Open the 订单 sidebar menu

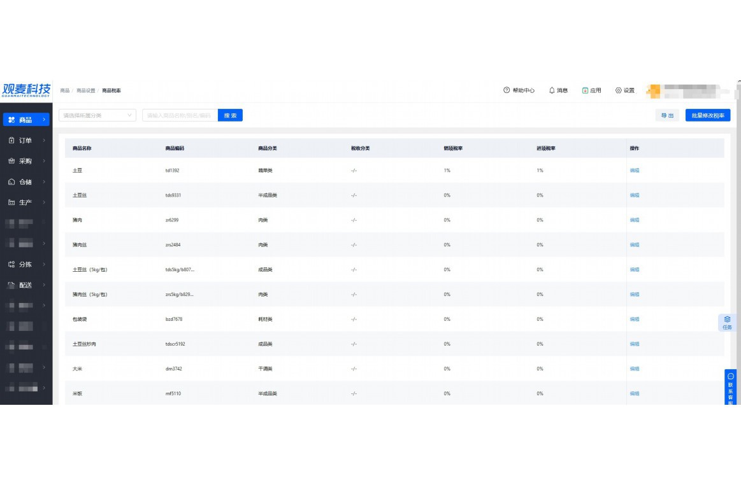pos(26,140)
